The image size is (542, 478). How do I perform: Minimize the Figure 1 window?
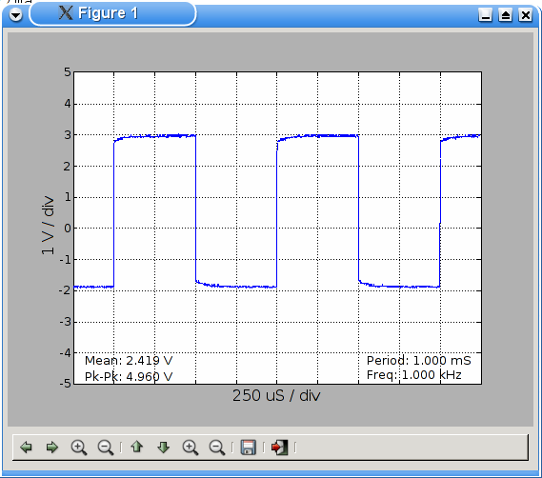(x=485, y=15)
